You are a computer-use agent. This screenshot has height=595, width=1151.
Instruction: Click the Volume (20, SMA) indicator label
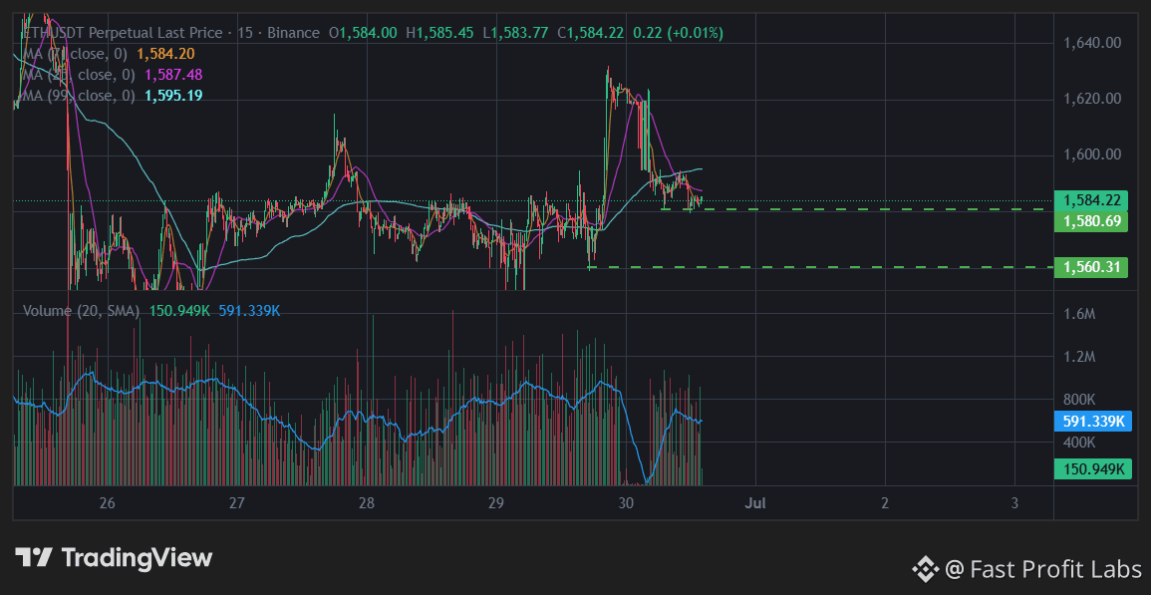pyautogui.click(x=82, y=311)
